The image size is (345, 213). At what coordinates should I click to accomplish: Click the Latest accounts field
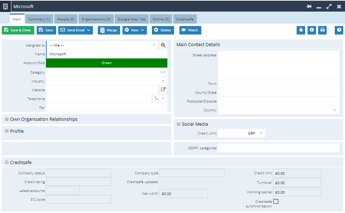click(x=63, y=190)
